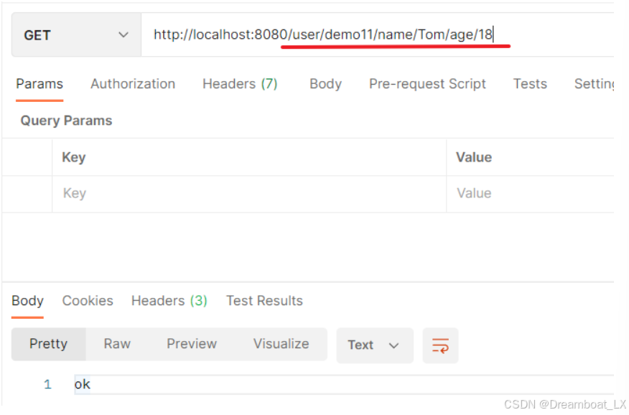Screen dimensions: 629x415
Task: Open the GET method dropdown
Action: point(76,35)
